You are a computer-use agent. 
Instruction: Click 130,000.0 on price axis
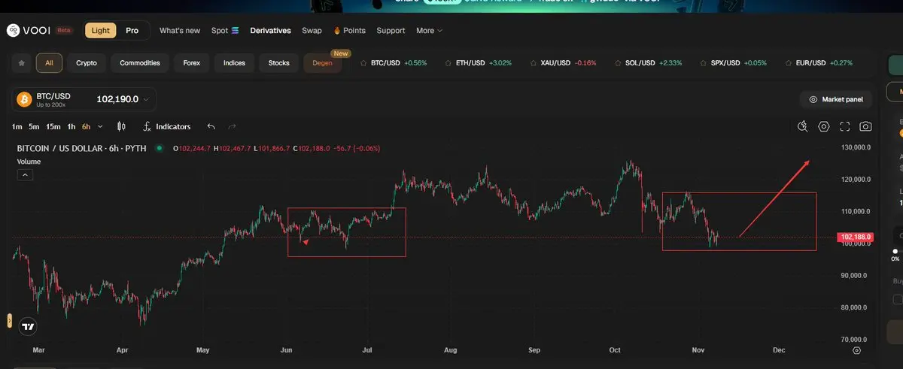855,147
